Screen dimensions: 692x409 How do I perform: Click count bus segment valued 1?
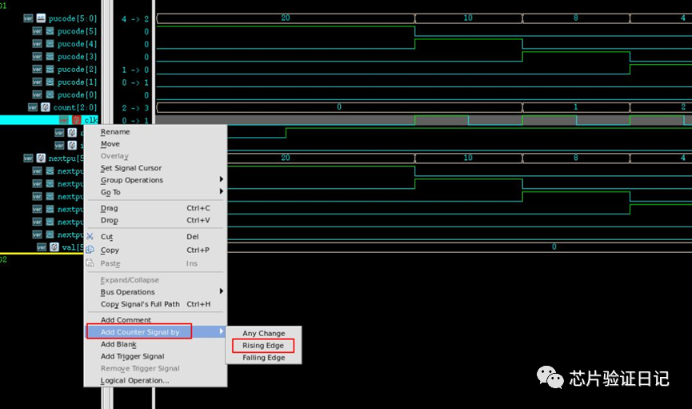coord(576,107)
